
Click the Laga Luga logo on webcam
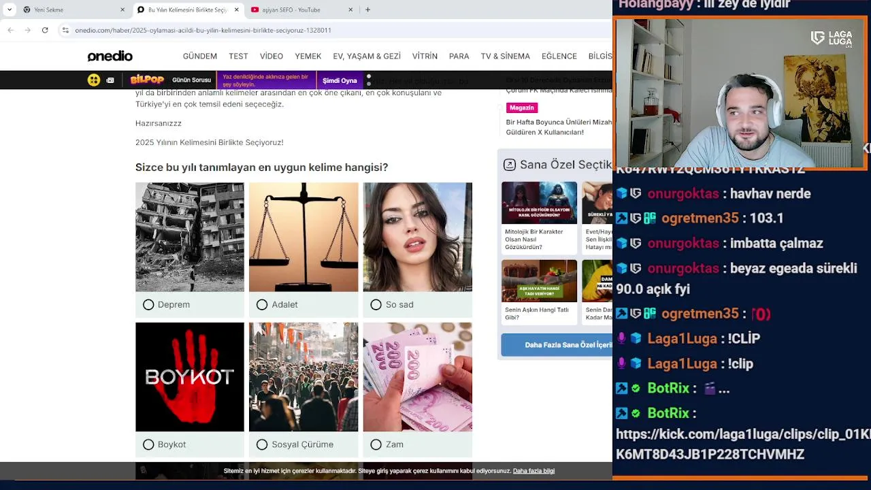(832, 38)
